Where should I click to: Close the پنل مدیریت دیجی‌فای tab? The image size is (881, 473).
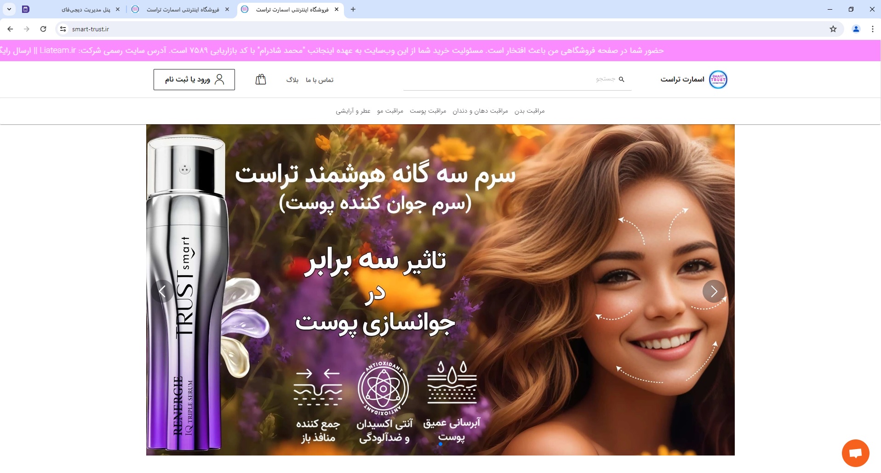tap(118, 9)
